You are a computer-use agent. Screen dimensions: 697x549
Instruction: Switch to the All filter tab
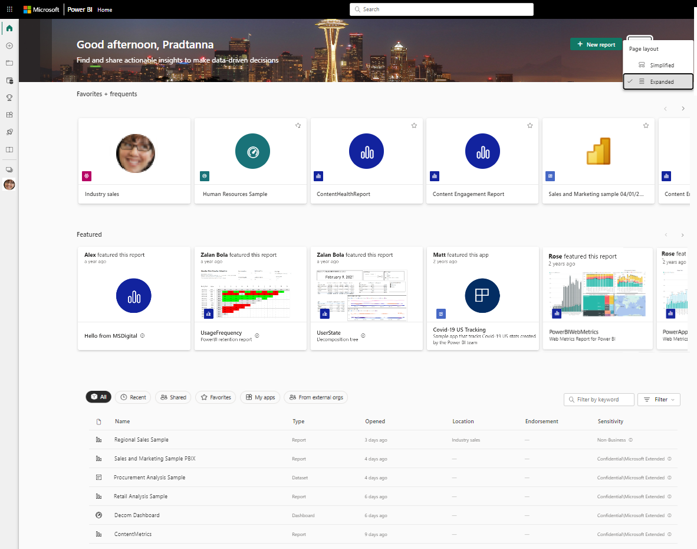click(x=98, y=397)
